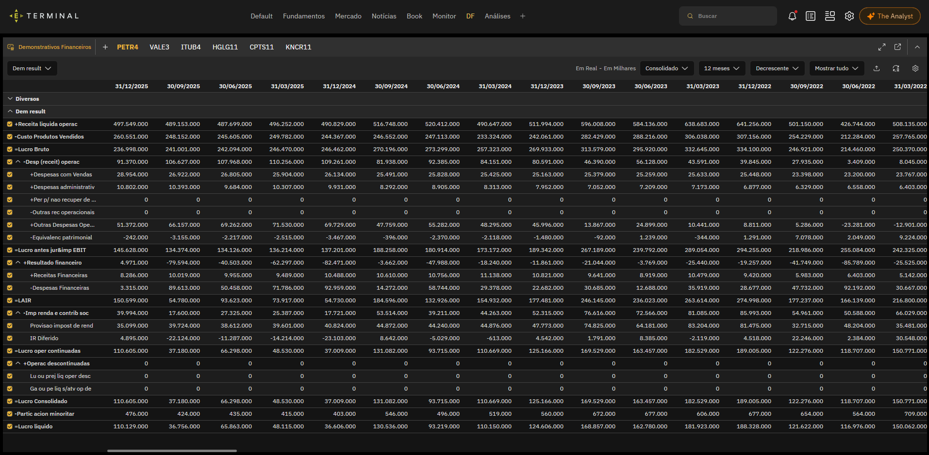Image resolution: width=929 pixels, height=455 pixels.
Task: Pop out panel to new window
Action: [897, 47]
